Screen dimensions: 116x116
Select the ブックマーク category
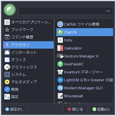tap(28, 30)
